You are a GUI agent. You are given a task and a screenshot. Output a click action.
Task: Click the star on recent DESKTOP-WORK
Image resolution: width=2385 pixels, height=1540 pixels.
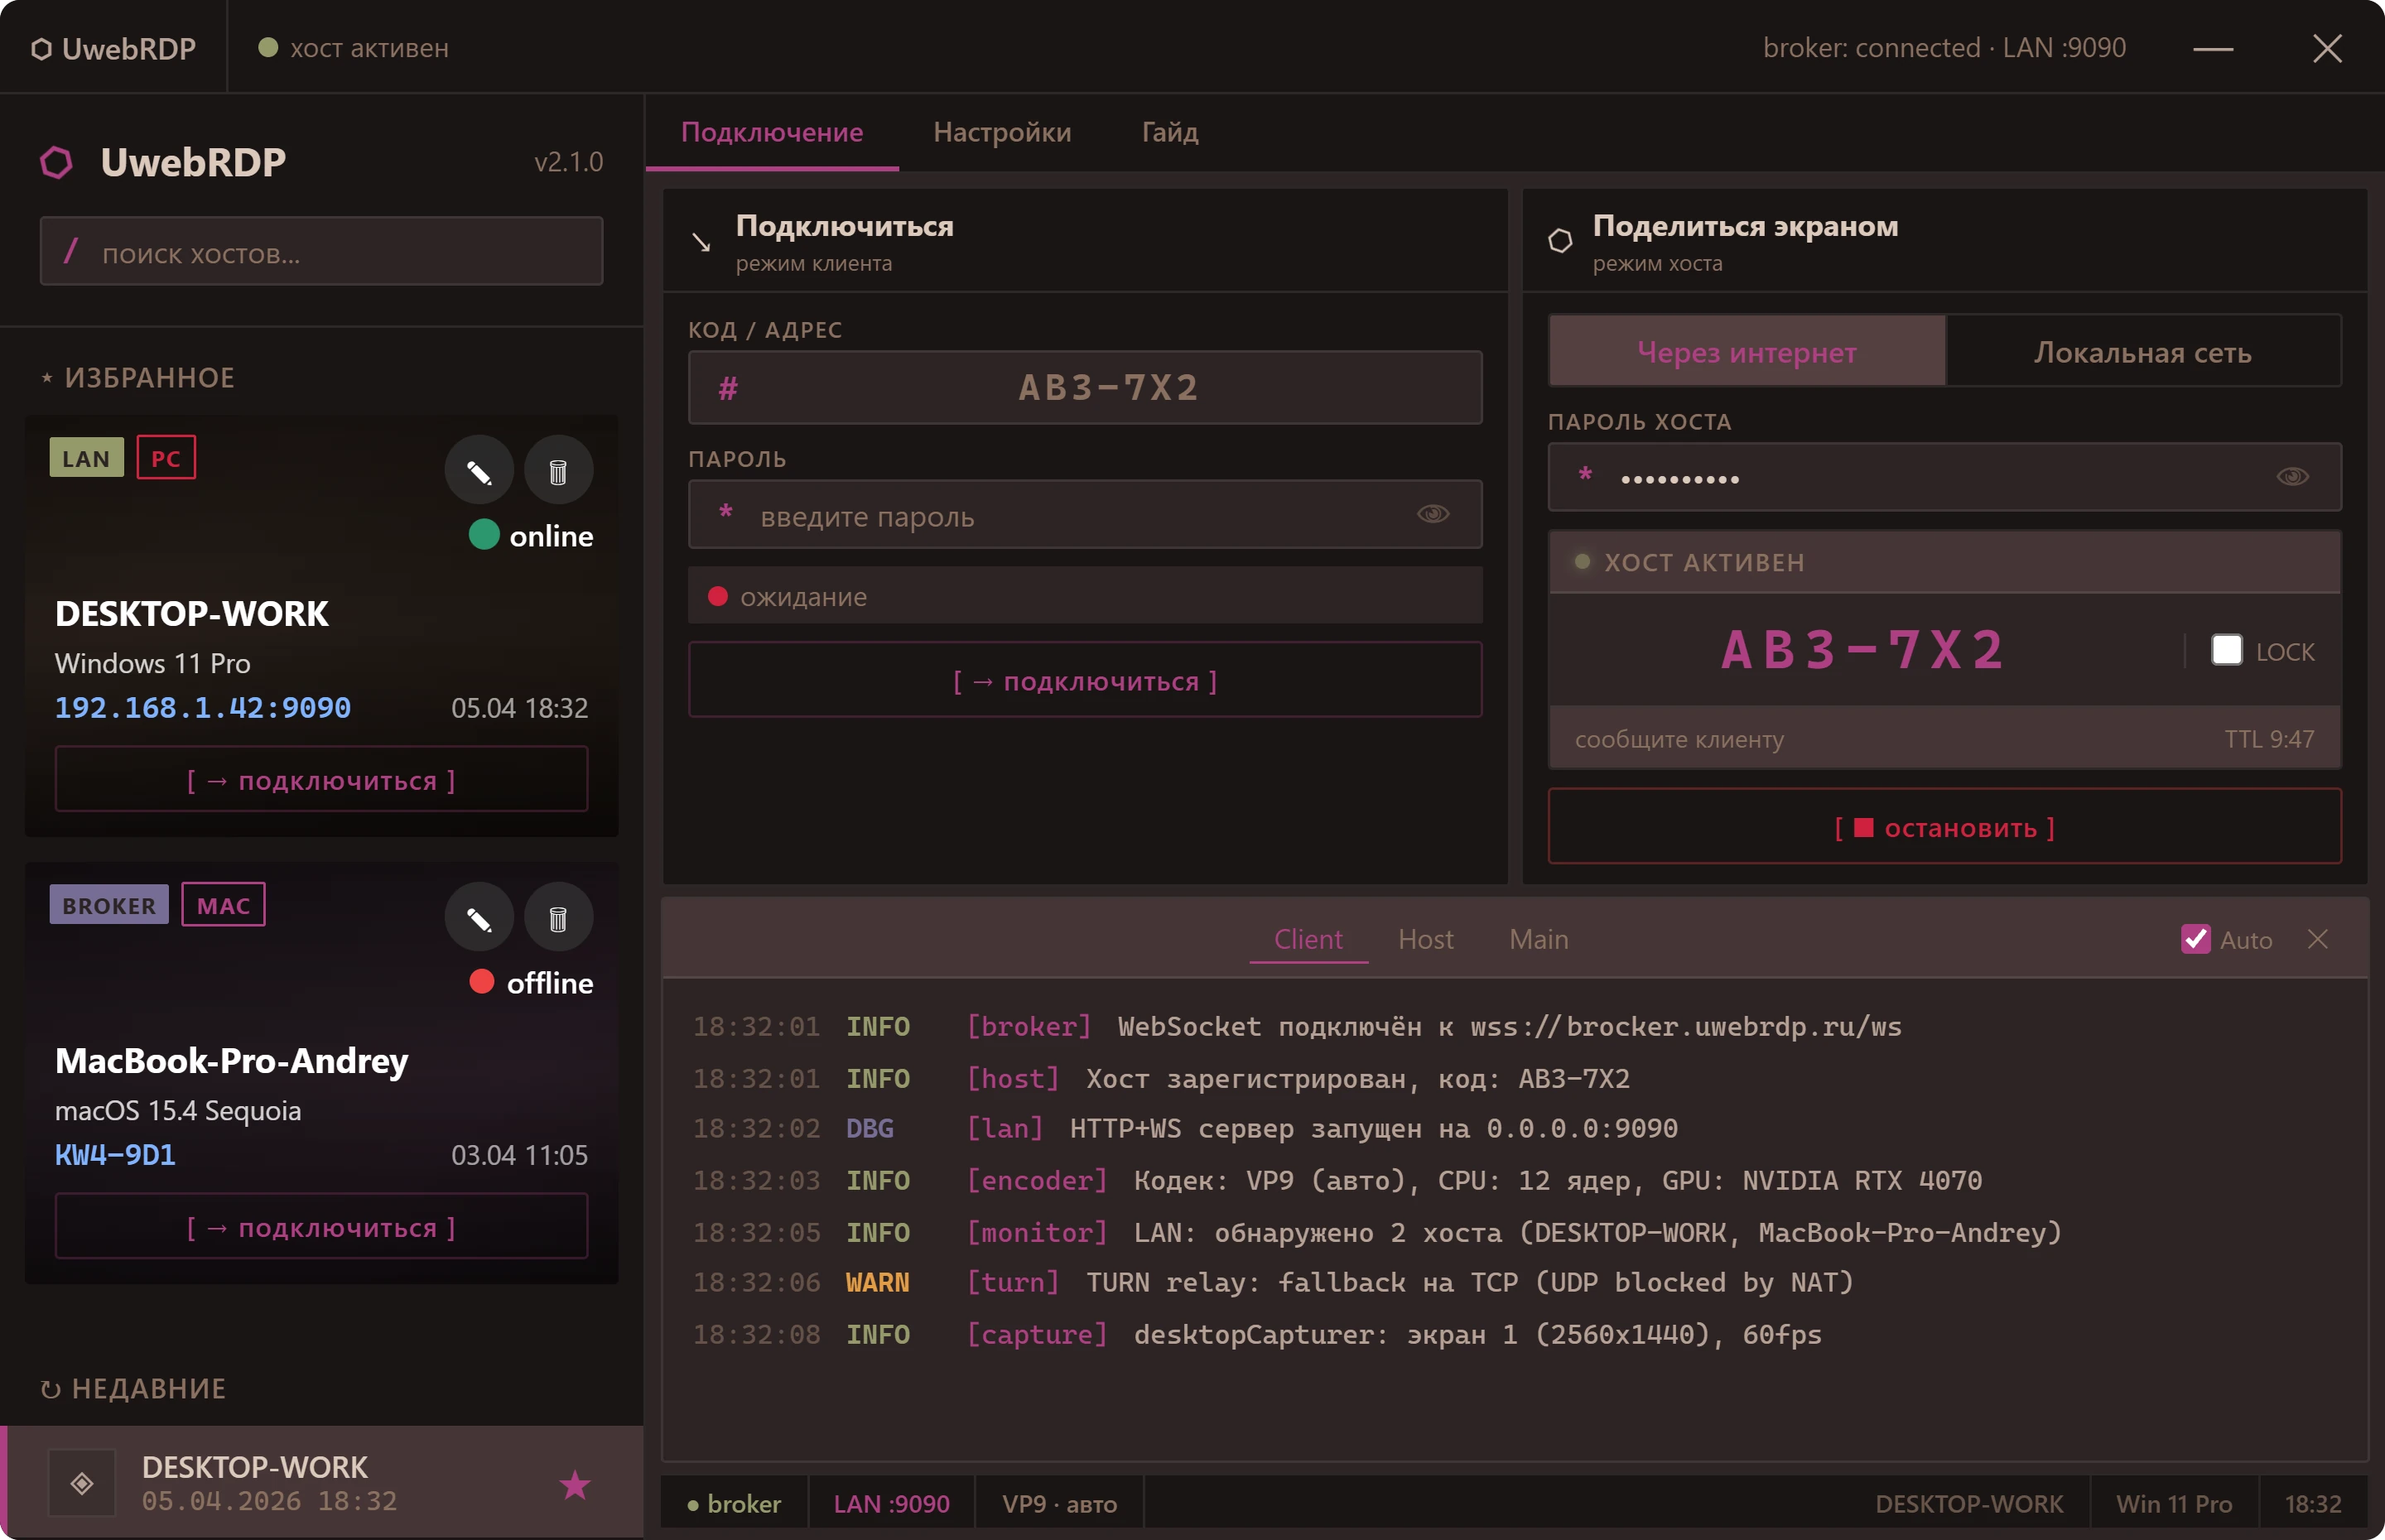point(575,1485)
